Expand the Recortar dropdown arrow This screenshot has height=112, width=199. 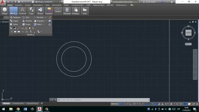(x=45, y=17)
